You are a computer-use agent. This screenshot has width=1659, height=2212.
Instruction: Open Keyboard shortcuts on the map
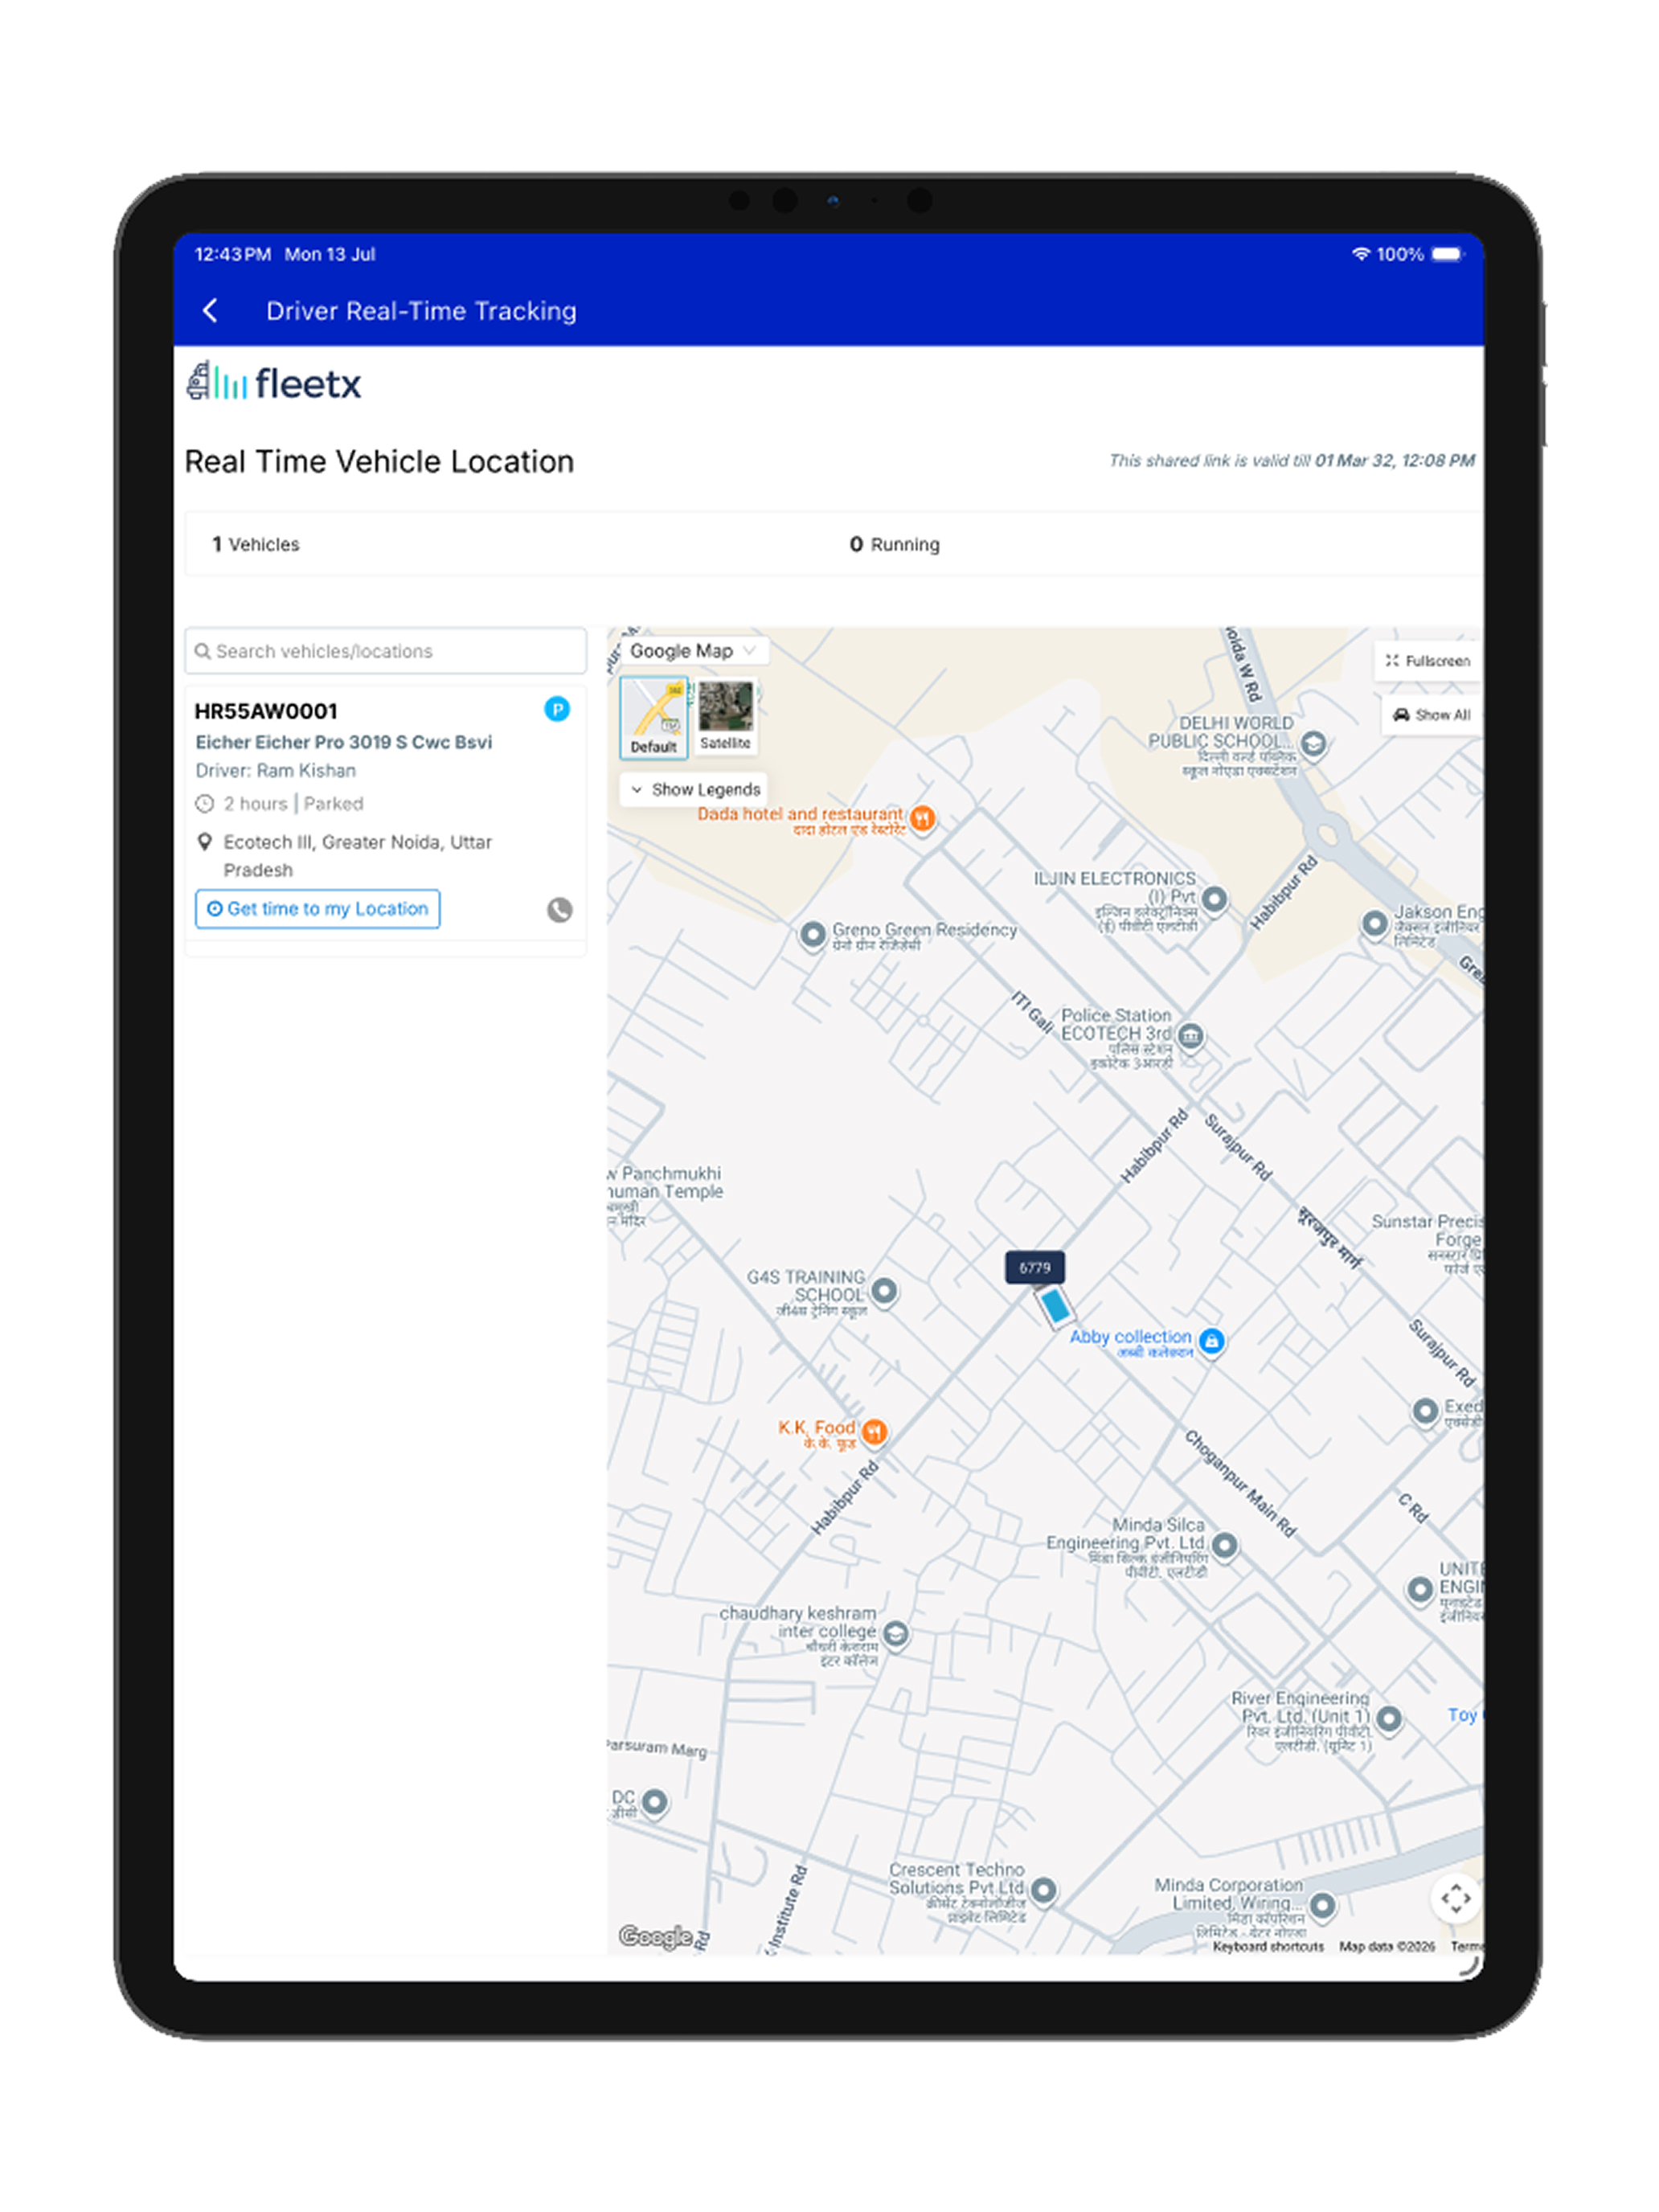pyautogui.click(x=1267, y=1946)
